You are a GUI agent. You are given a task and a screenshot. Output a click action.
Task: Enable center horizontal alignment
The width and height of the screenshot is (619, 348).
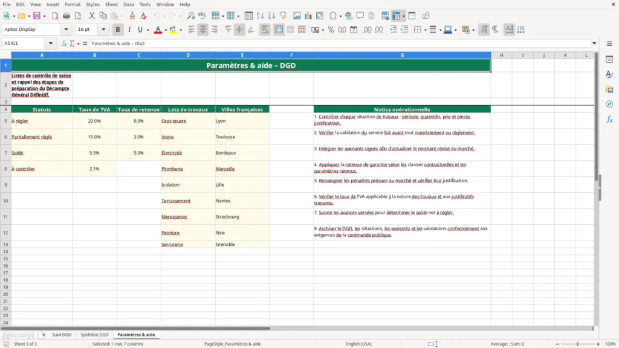[203, 30]
